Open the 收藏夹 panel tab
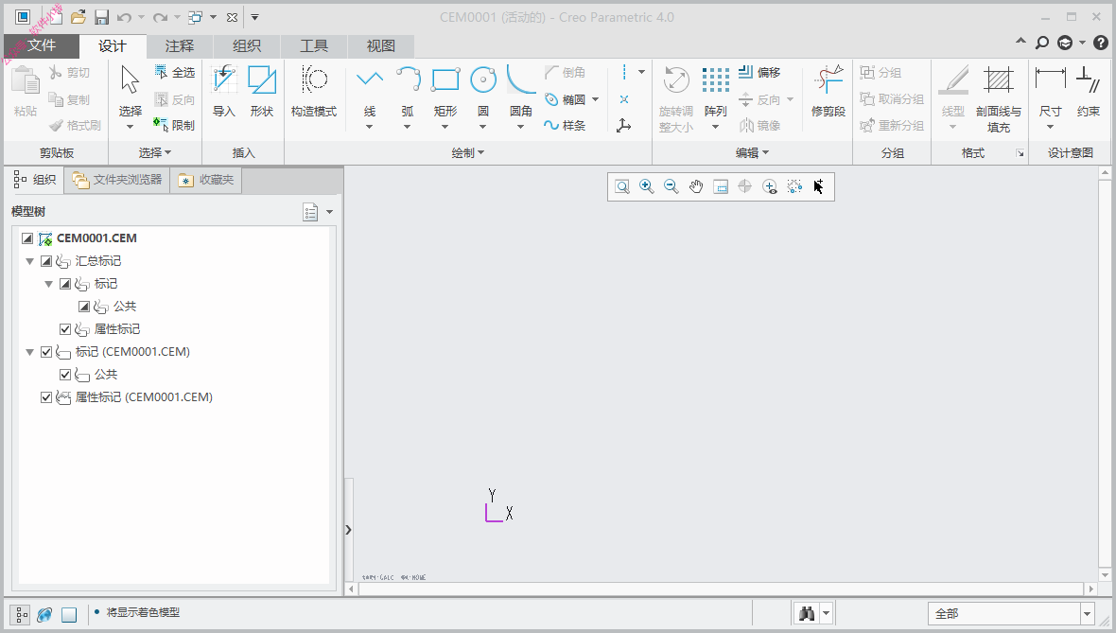The height and width of the screenshot is (633, 1116). click(x=206, y=180)
